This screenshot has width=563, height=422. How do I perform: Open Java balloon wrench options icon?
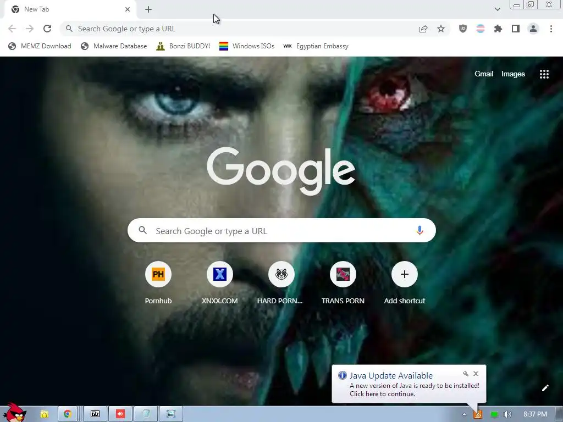click(465, 374)
